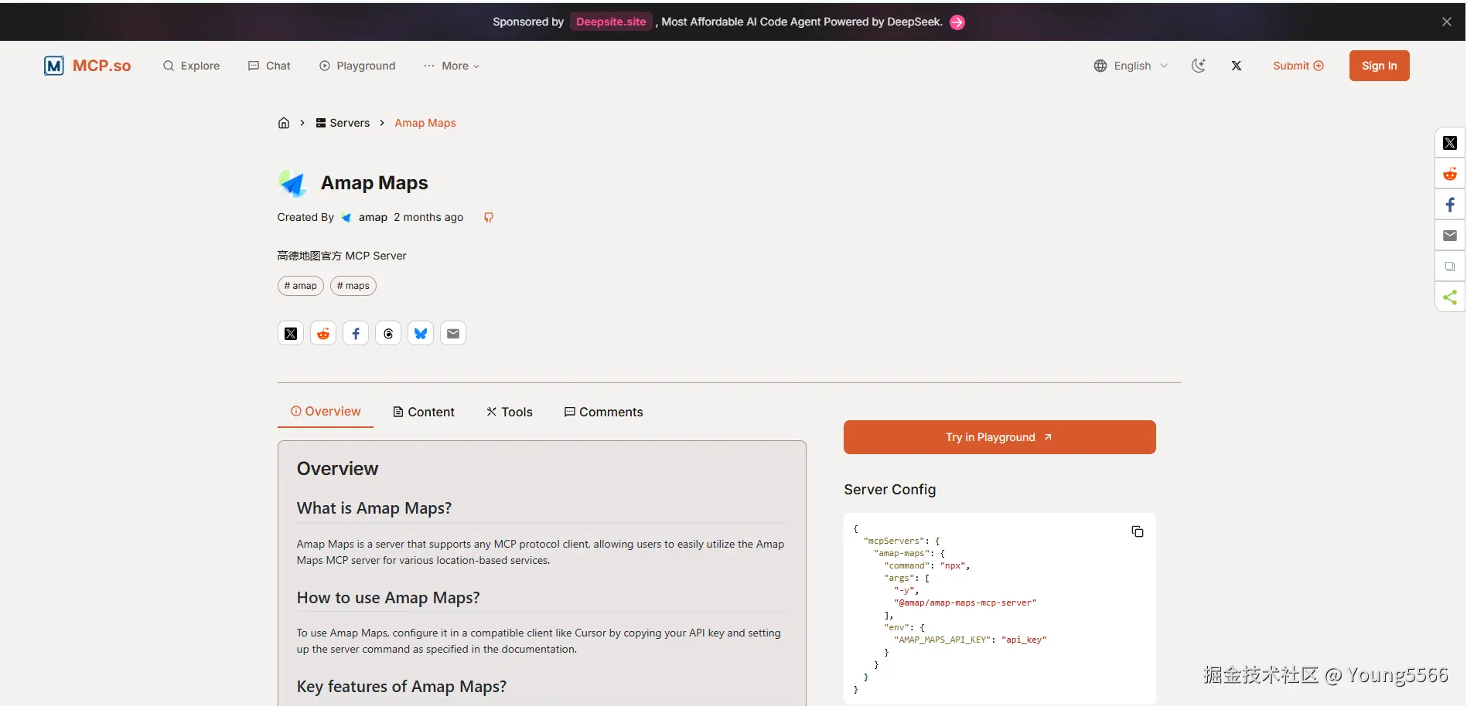Share on Threads
This screenshot has width=1467, height=706.
pos(388,334)
